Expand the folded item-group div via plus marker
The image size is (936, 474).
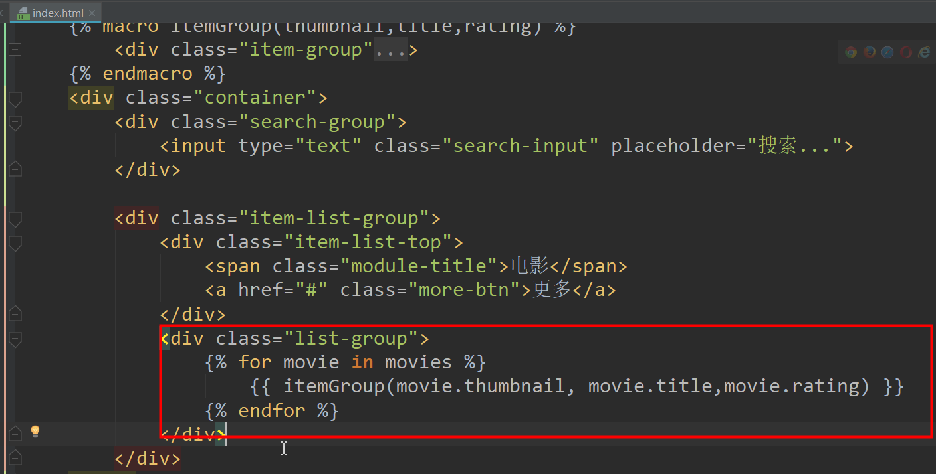tap(15, 49)
